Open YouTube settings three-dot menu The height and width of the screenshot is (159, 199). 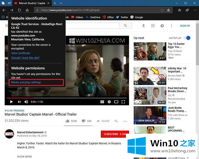tap(171, 26)
